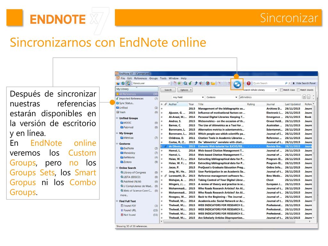This screenshot has width=328, height=246.
Task: Collapse the Online Search group set
Action: (x=117, y=168)
